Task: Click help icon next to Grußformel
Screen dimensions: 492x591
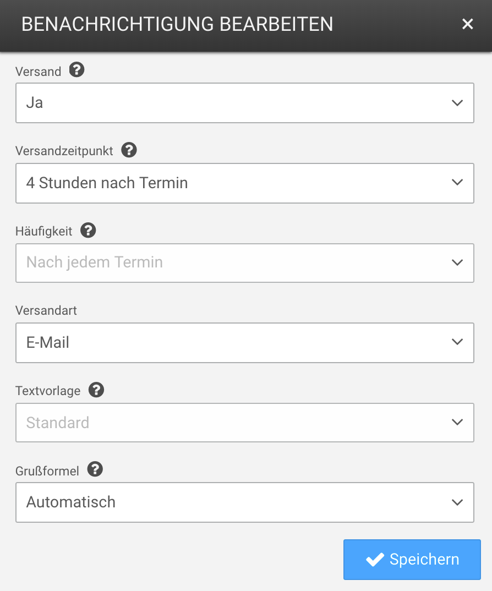Action: click(x=95, y=469)
